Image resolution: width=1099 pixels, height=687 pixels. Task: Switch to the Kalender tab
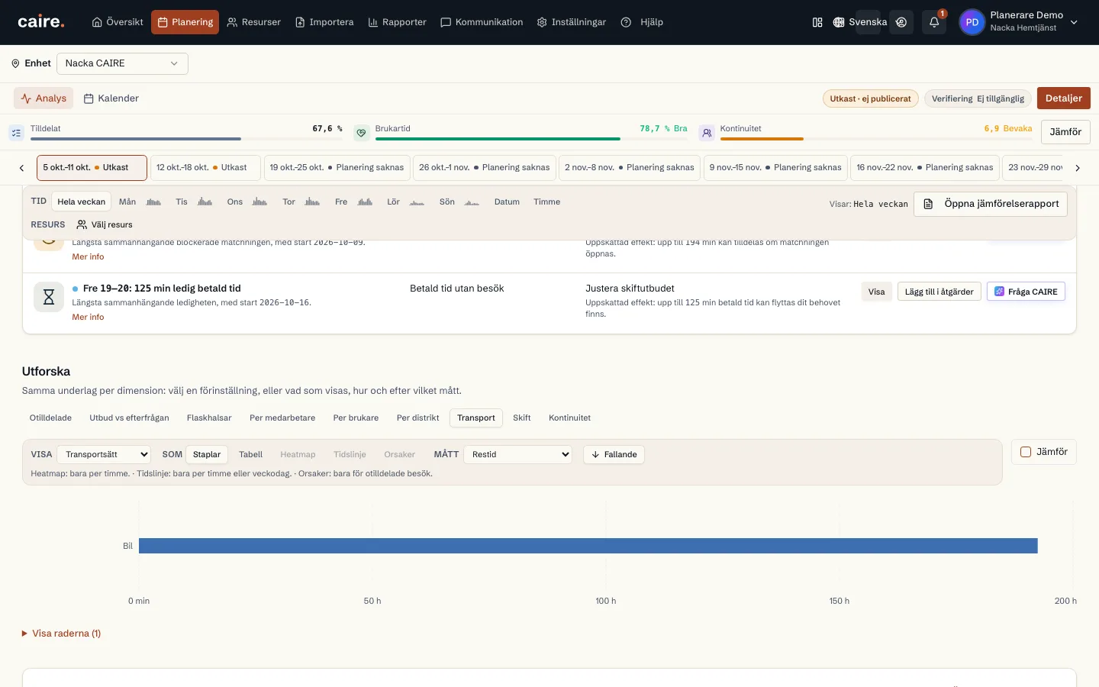tap(111, 98)
